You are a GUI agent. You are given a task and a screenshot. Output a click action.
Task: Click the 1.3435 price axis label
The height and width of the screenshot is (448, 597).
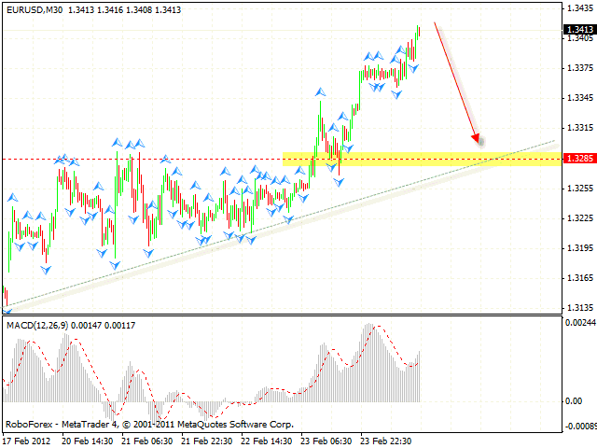578,7
